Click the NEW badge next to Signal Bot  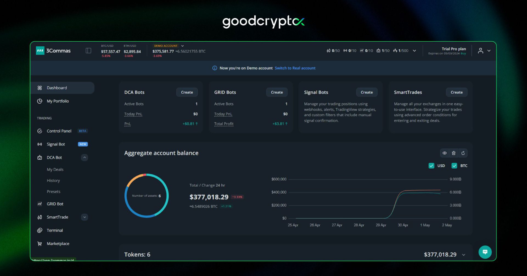coord(83,144)
